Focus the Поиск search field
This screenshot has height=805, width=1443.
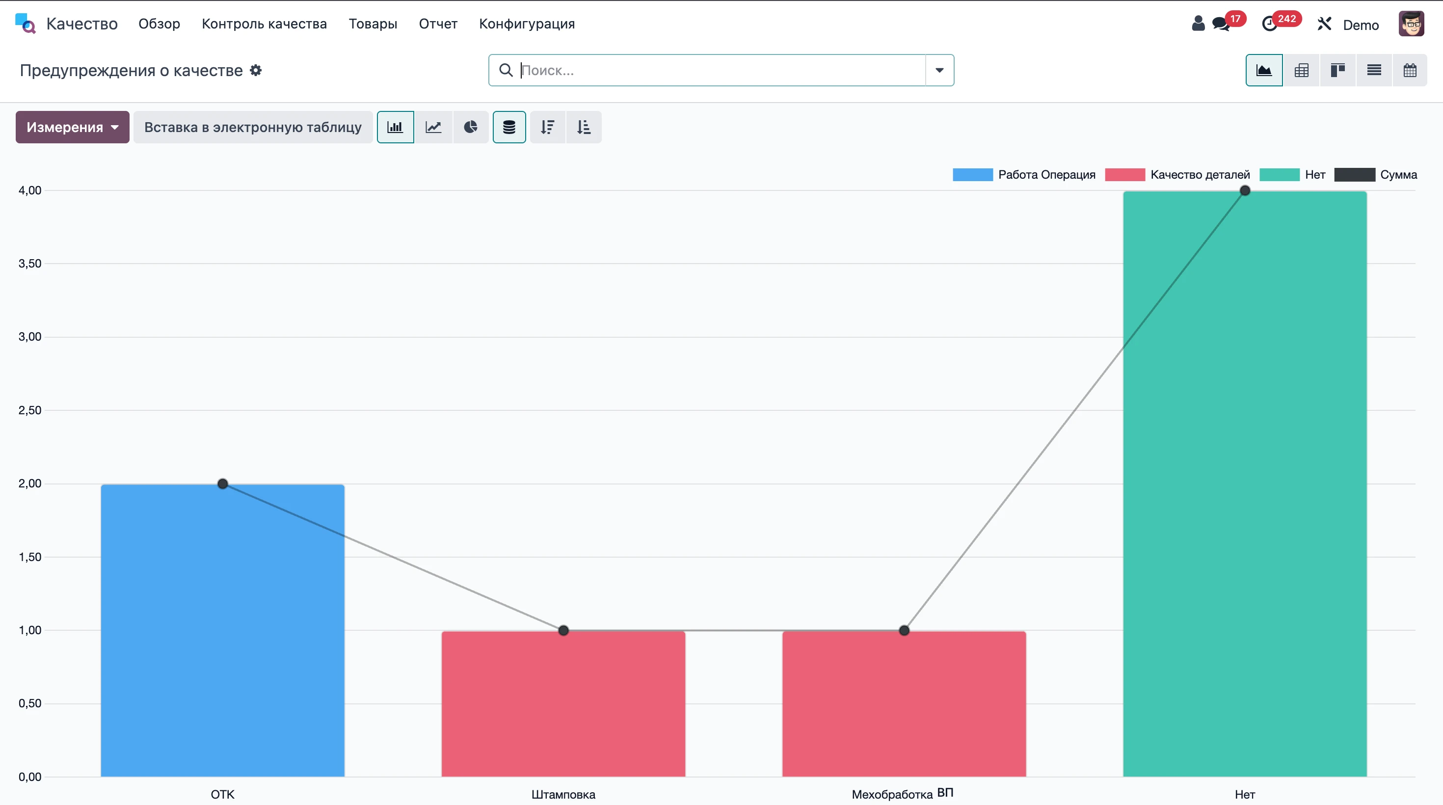(x=721, y=70)
